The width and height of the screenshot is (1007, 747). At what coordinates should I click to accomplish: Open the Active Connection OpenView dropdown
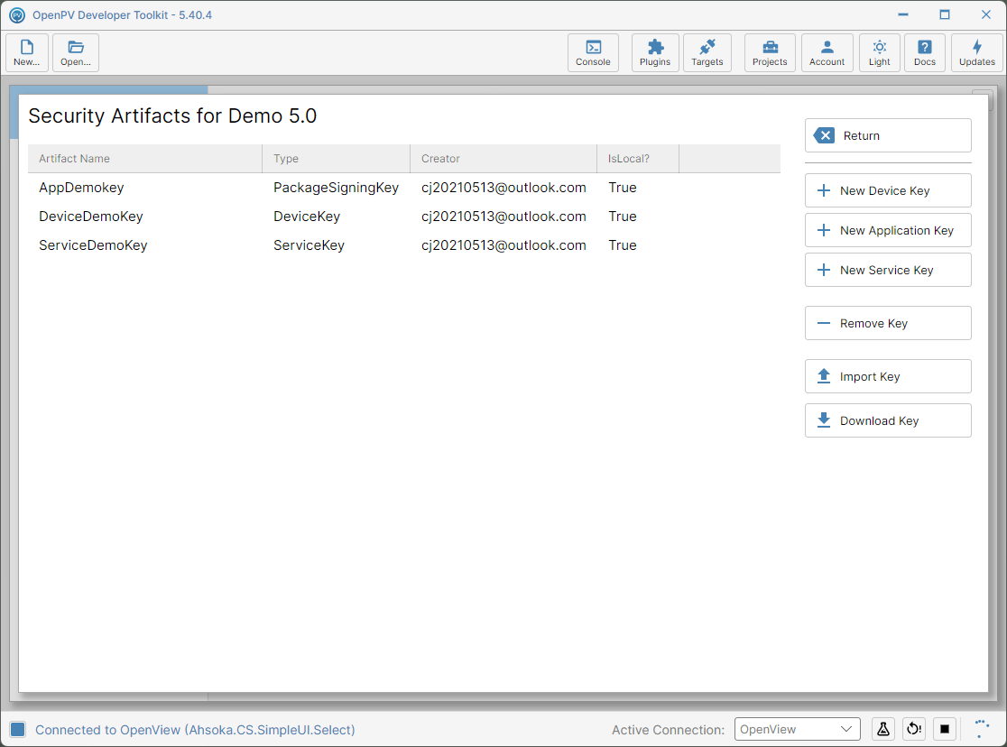pos(797,729)
